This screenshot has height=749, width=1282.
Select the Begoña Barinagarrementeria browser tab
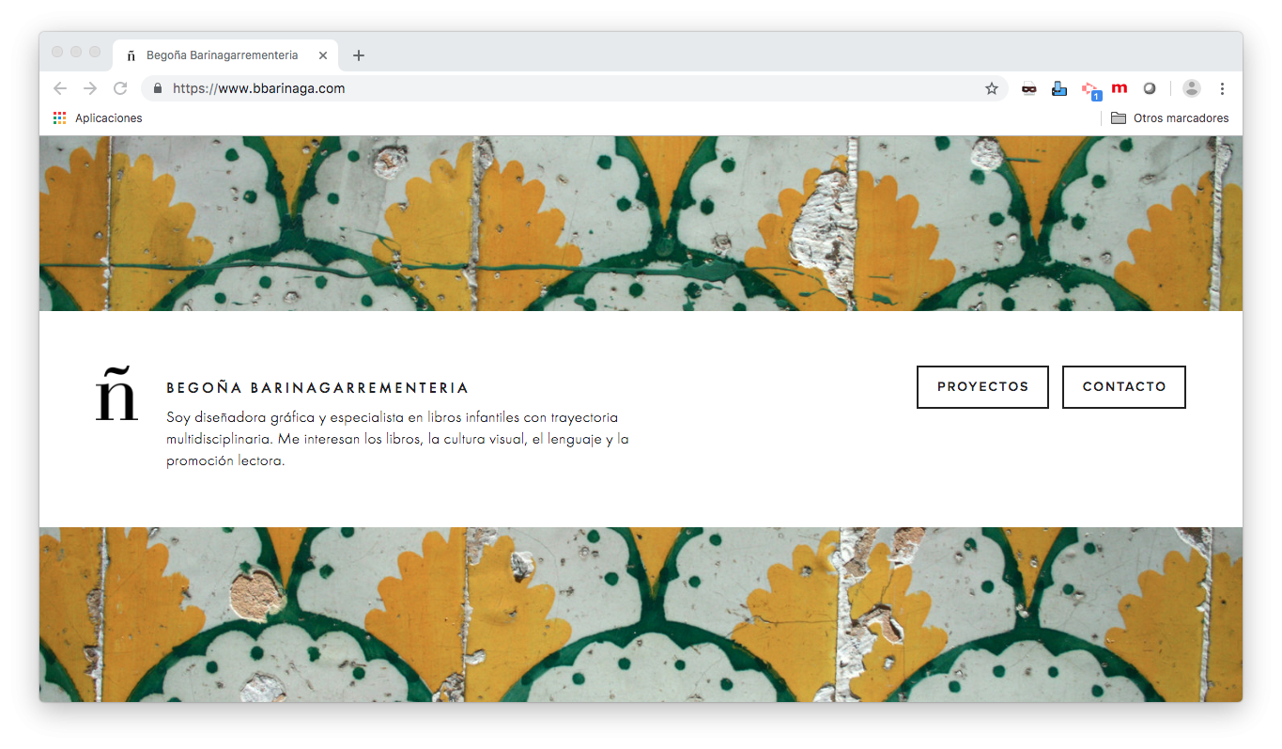pyautogui.click(x=225, y=55)
